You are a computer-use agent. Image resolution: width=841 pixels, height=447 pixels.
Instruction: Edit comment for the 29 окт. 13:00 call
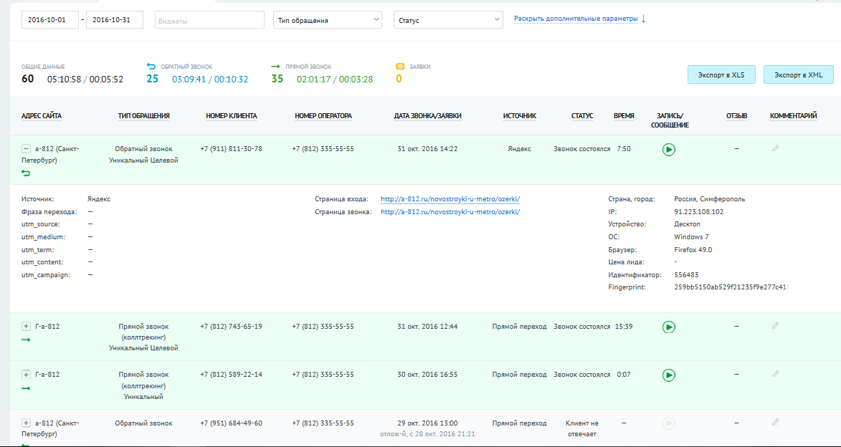click(775, 423)
